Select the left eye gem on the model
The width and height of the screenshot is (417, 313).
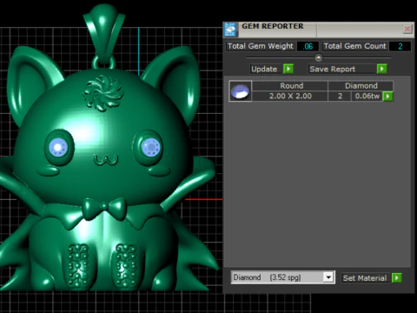click(x=58, y=147)
